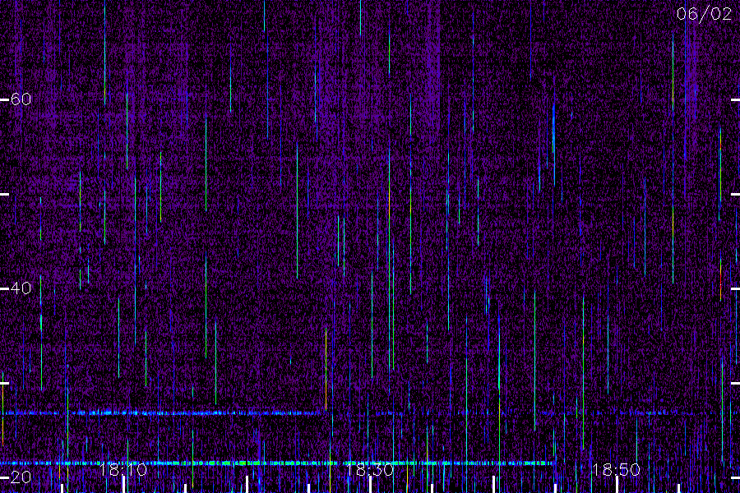Click the 06/02 date label
Viewport: 740px width, 493px height.
(704, 14)
